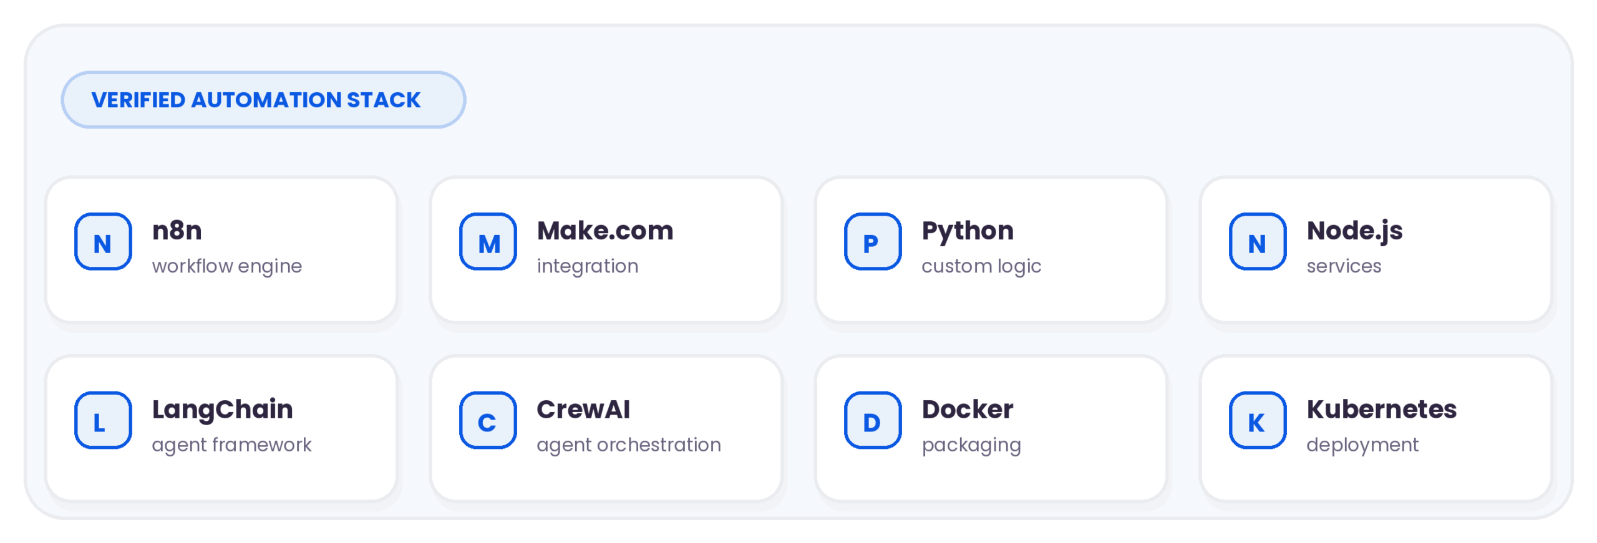Click the 'agent orchestration' subtitle

[x=629, y=445]
